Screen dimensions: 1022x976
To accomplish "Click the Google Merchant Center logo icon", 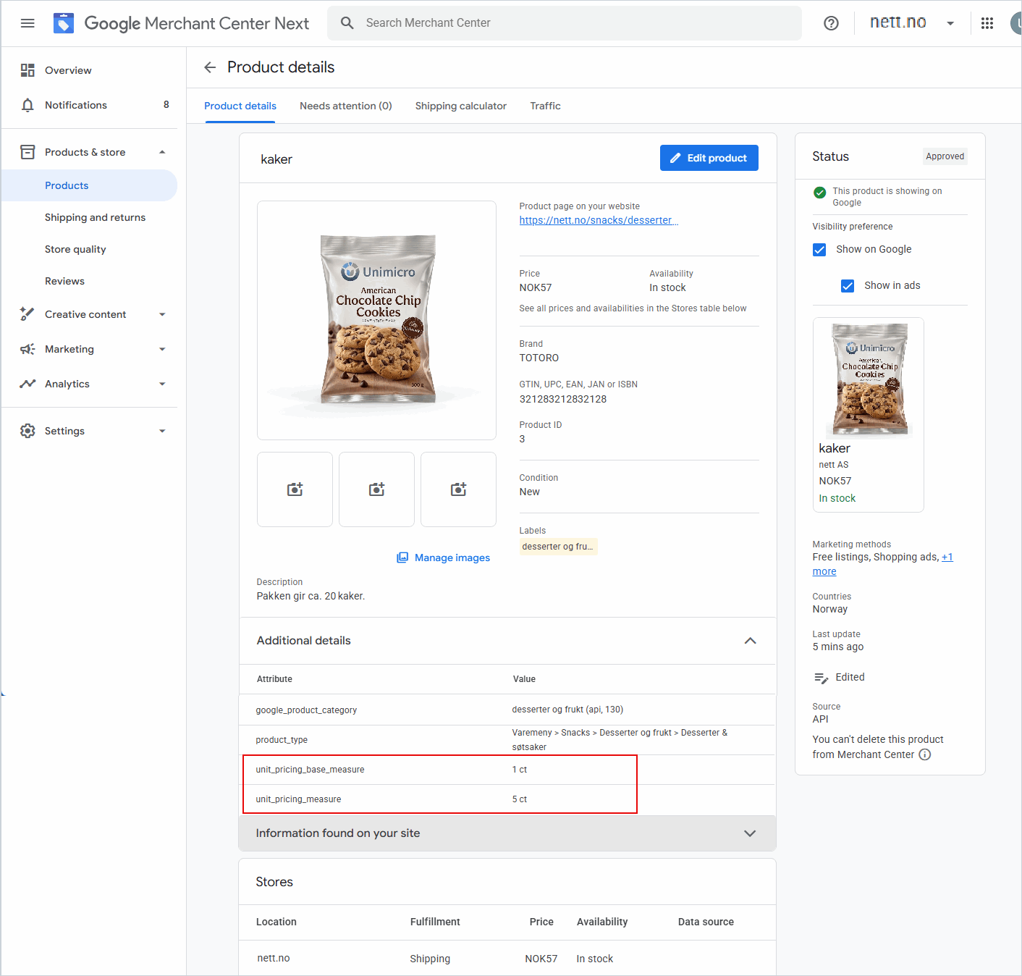I will tap(64, 23).
